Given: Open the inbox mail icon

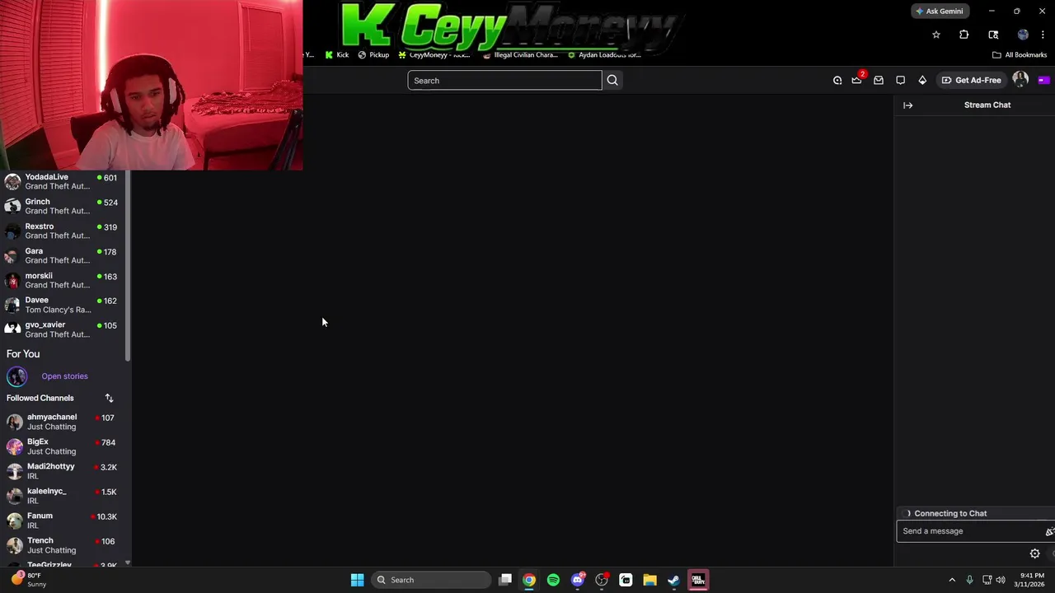Looking at the screenshot, I should pos(879,80).
